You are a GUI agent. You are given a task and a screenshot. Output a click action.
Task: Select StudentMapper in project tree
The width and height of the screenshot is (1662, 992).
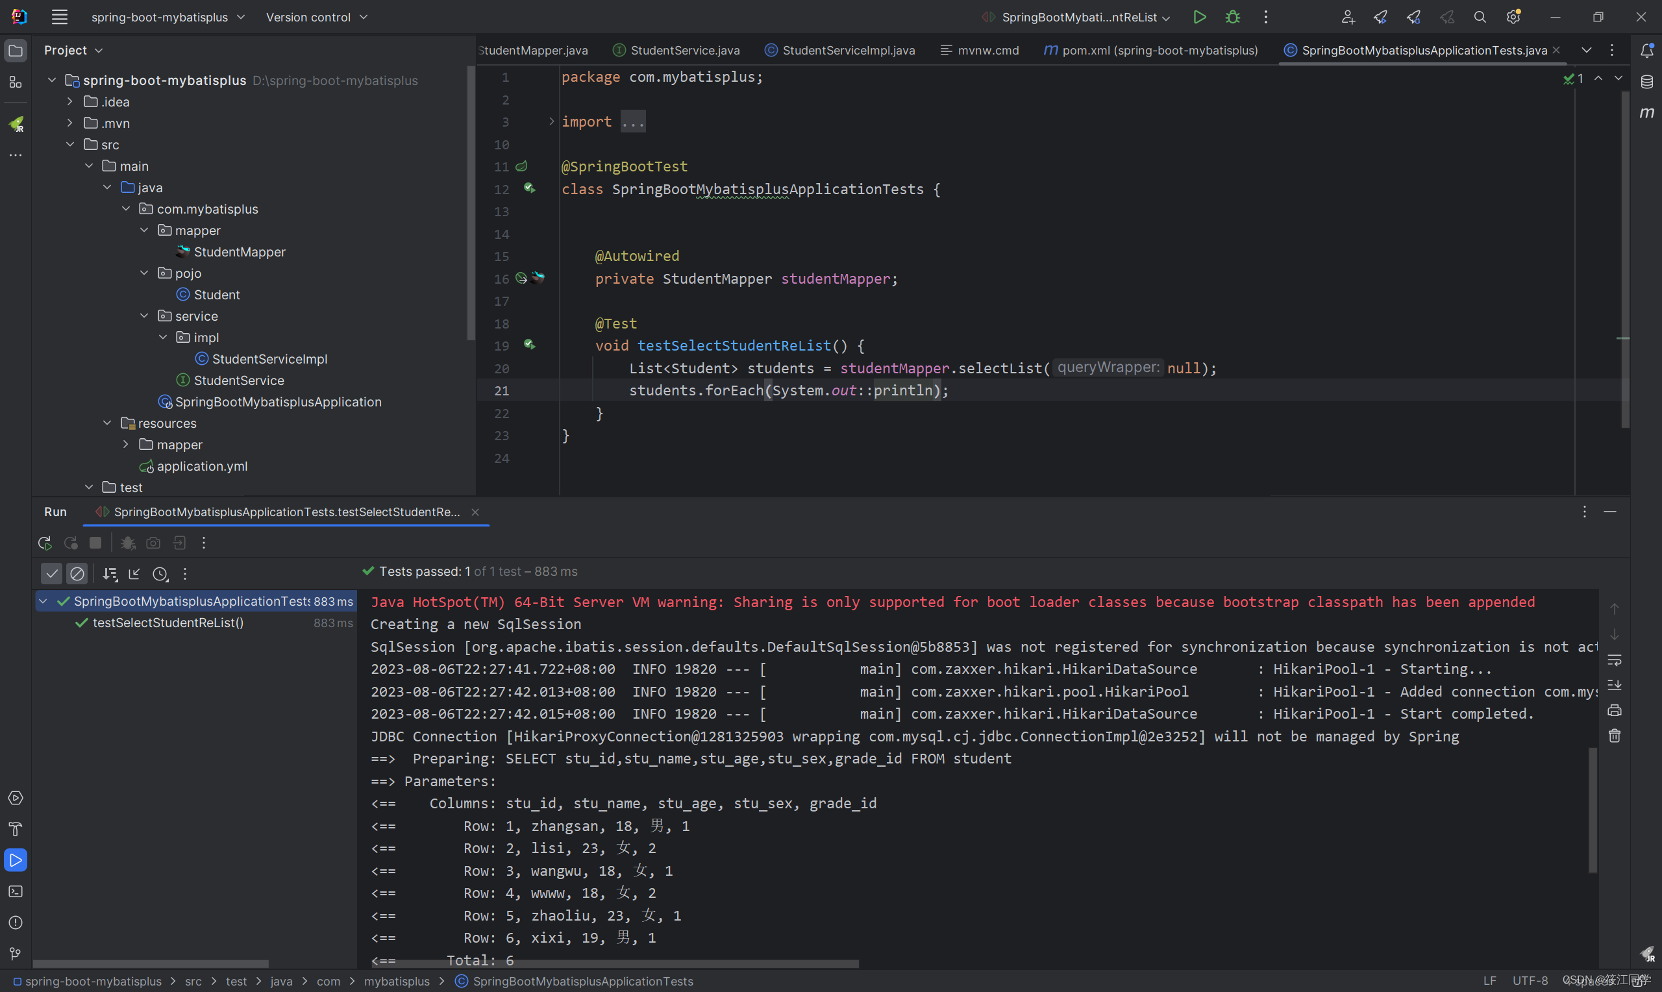point(240,251)
